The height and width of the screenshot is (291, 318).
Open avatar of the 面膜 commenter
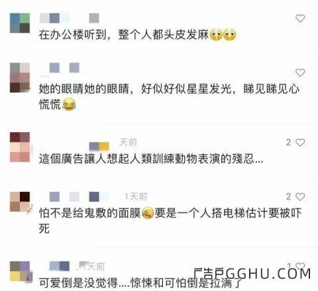click(x=20, y=202)
